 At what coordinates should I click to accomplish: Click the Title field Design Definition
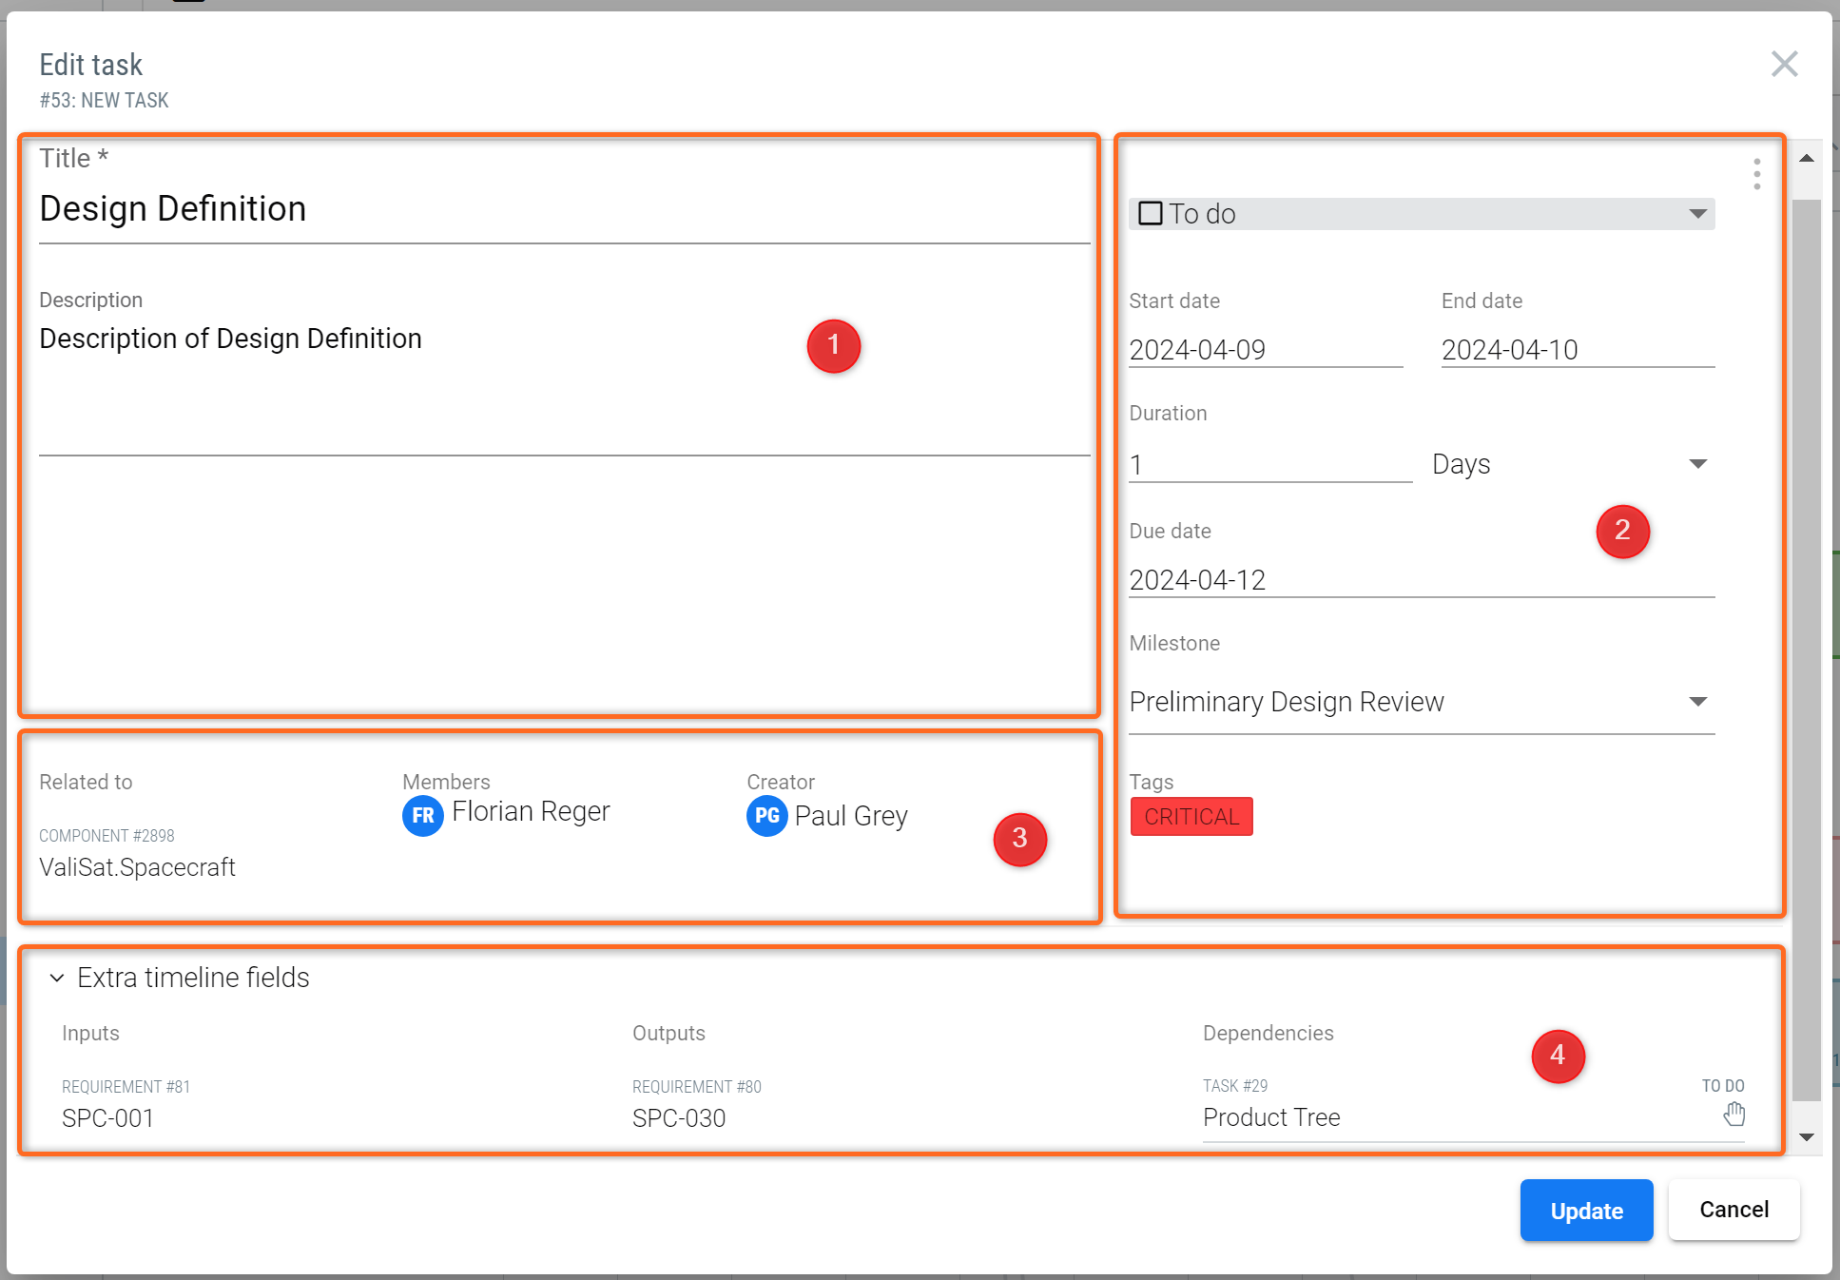click(x=564, y=209)
